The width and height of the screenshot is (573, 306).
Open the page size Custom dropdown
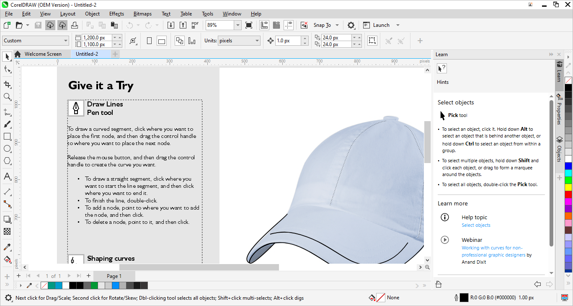[x=66, y=41]
